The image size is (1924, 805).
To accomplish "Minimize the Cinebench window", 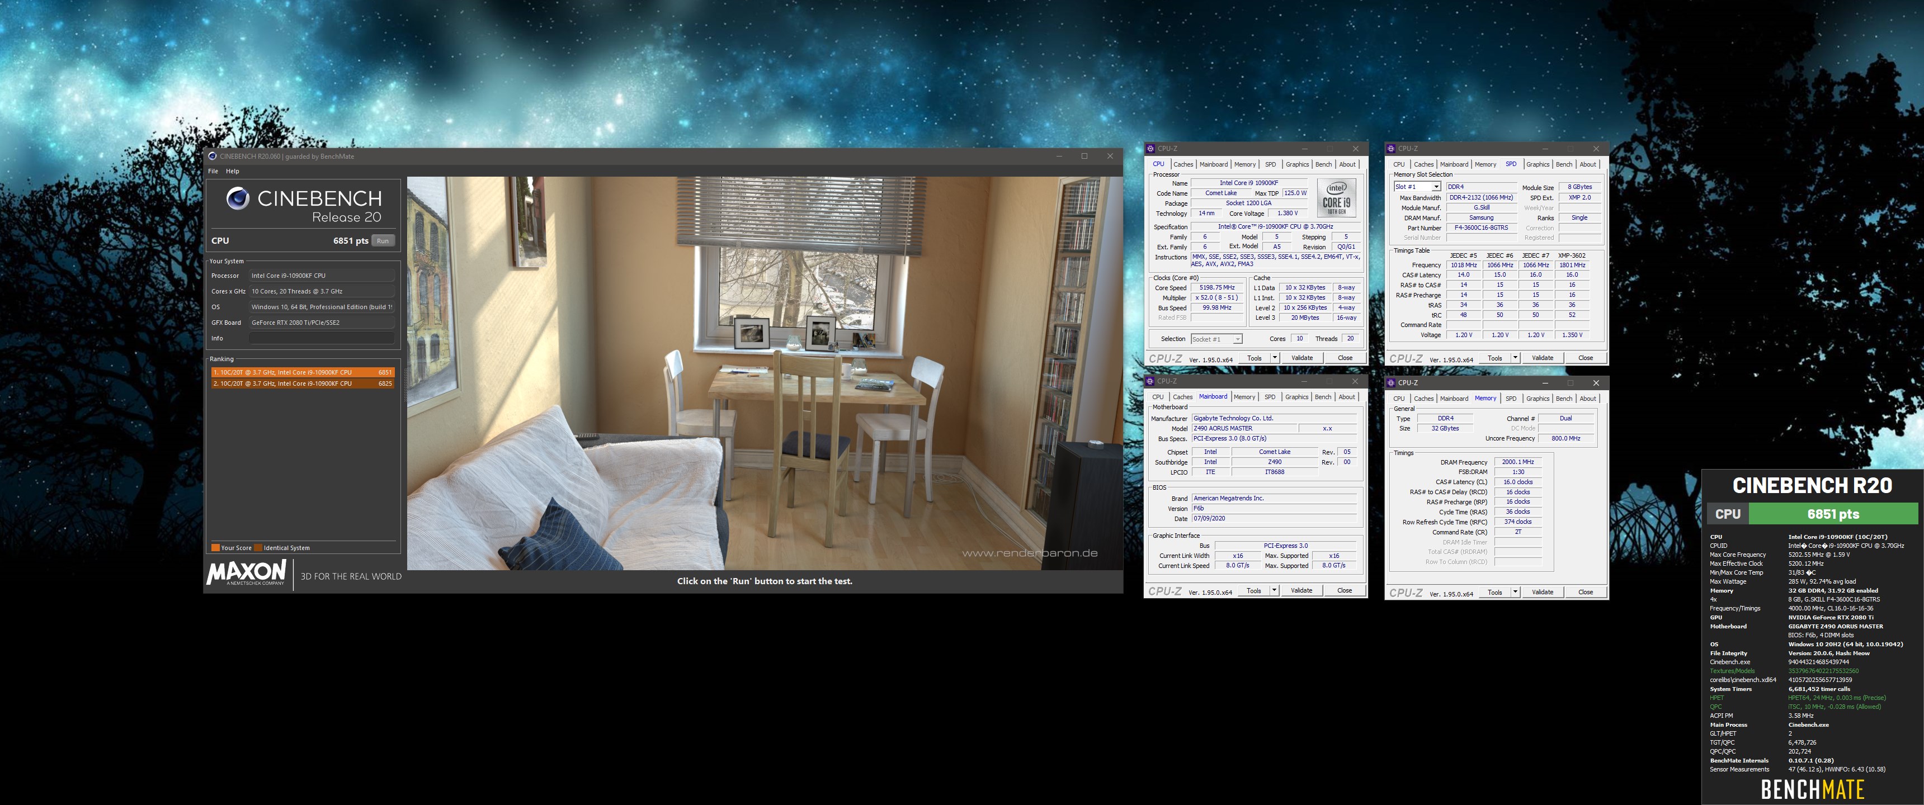I will 1059,156.
